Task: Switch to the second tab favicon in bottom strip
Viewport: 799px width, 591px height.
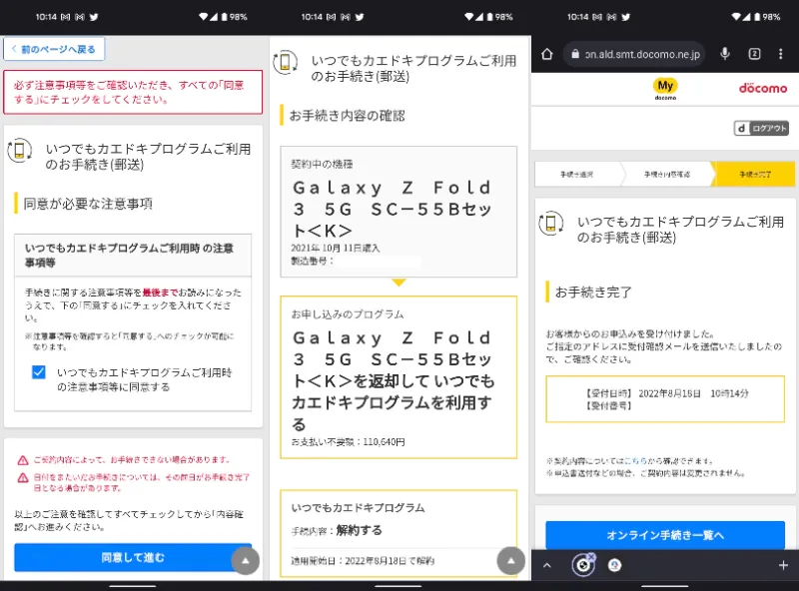Action: click(x=614, y=565)
